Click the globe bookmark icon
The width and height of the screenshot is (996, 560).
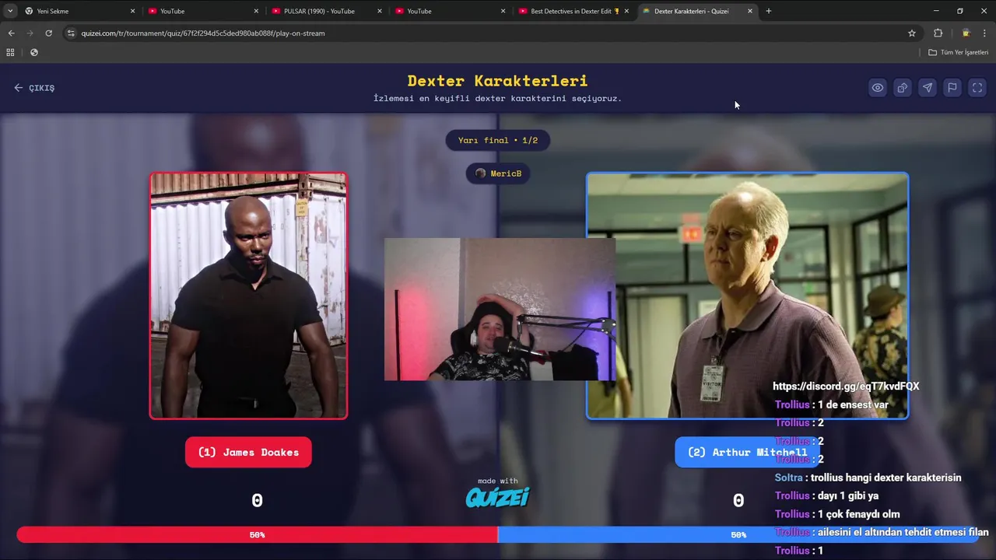pos(34,52)
